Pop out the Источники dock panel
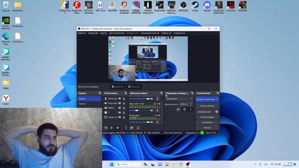Image resolution: width=299 pixels, height=168 pixels. (x=126, y=93)
